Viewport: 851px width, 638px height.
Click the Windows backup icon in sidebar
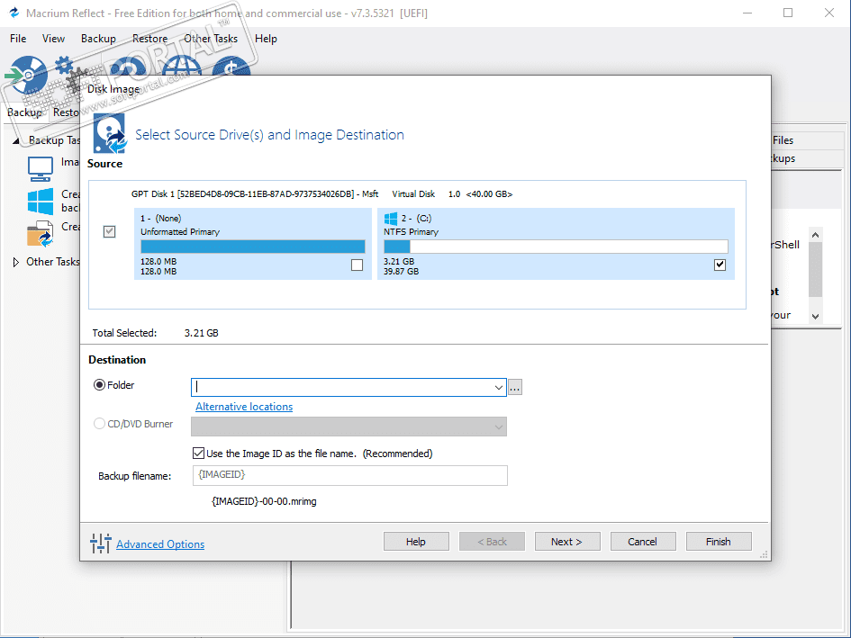[41, 202]
